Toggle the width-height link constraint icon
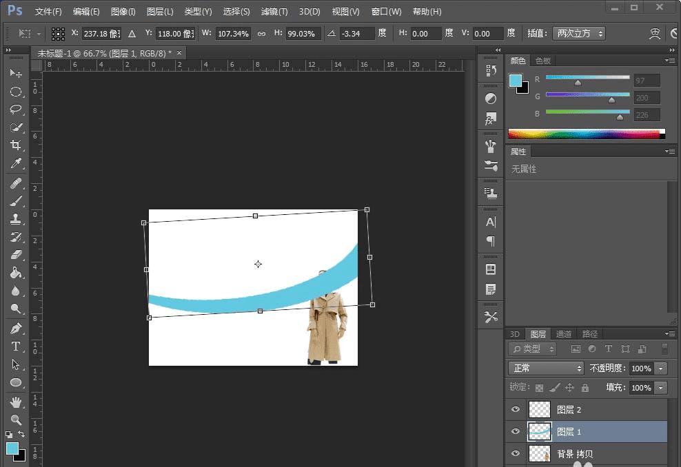Screen dimensions: 681x467 (261, 33)
